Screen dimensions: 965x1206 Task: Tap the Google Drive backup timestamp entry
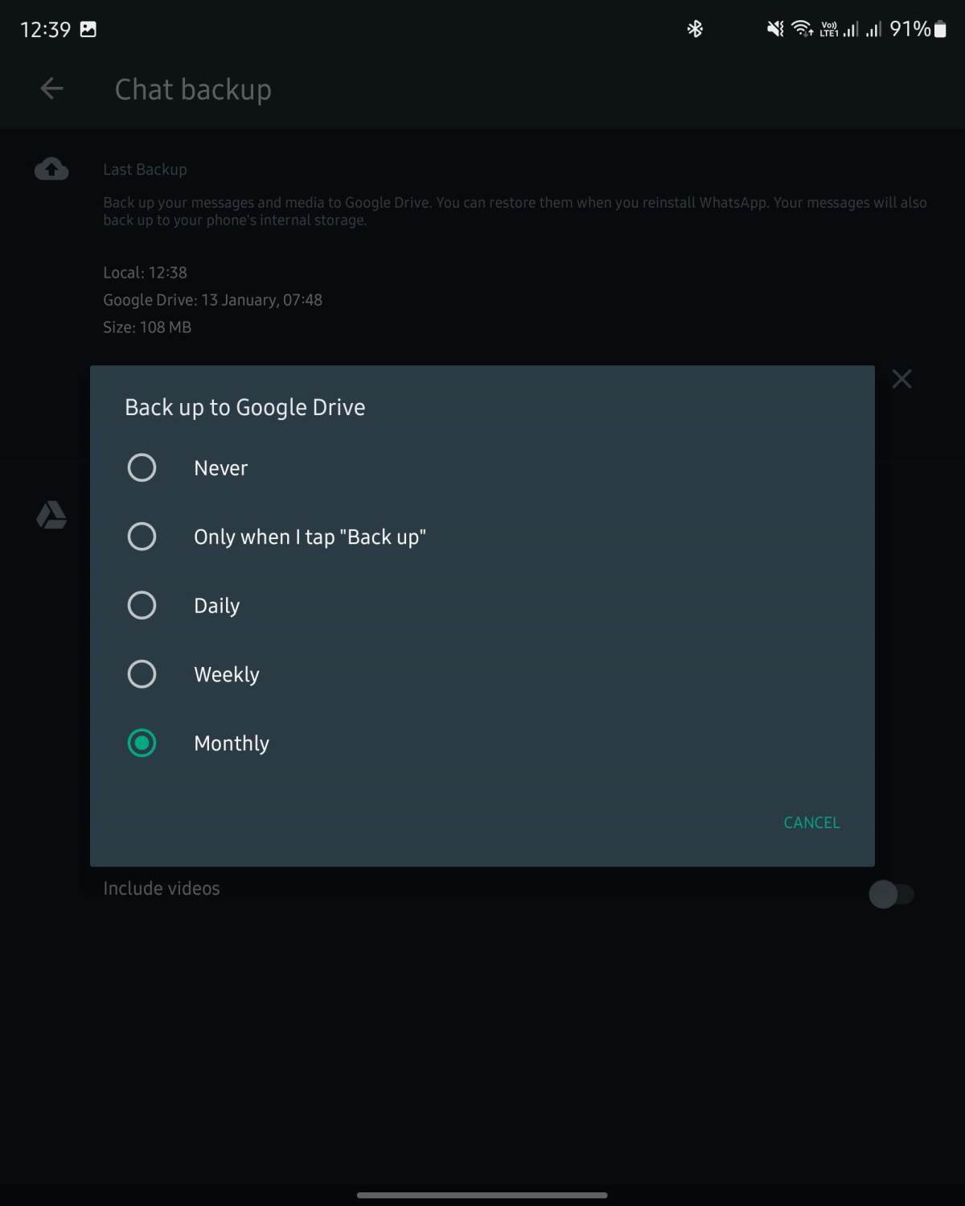click(212, 299)
